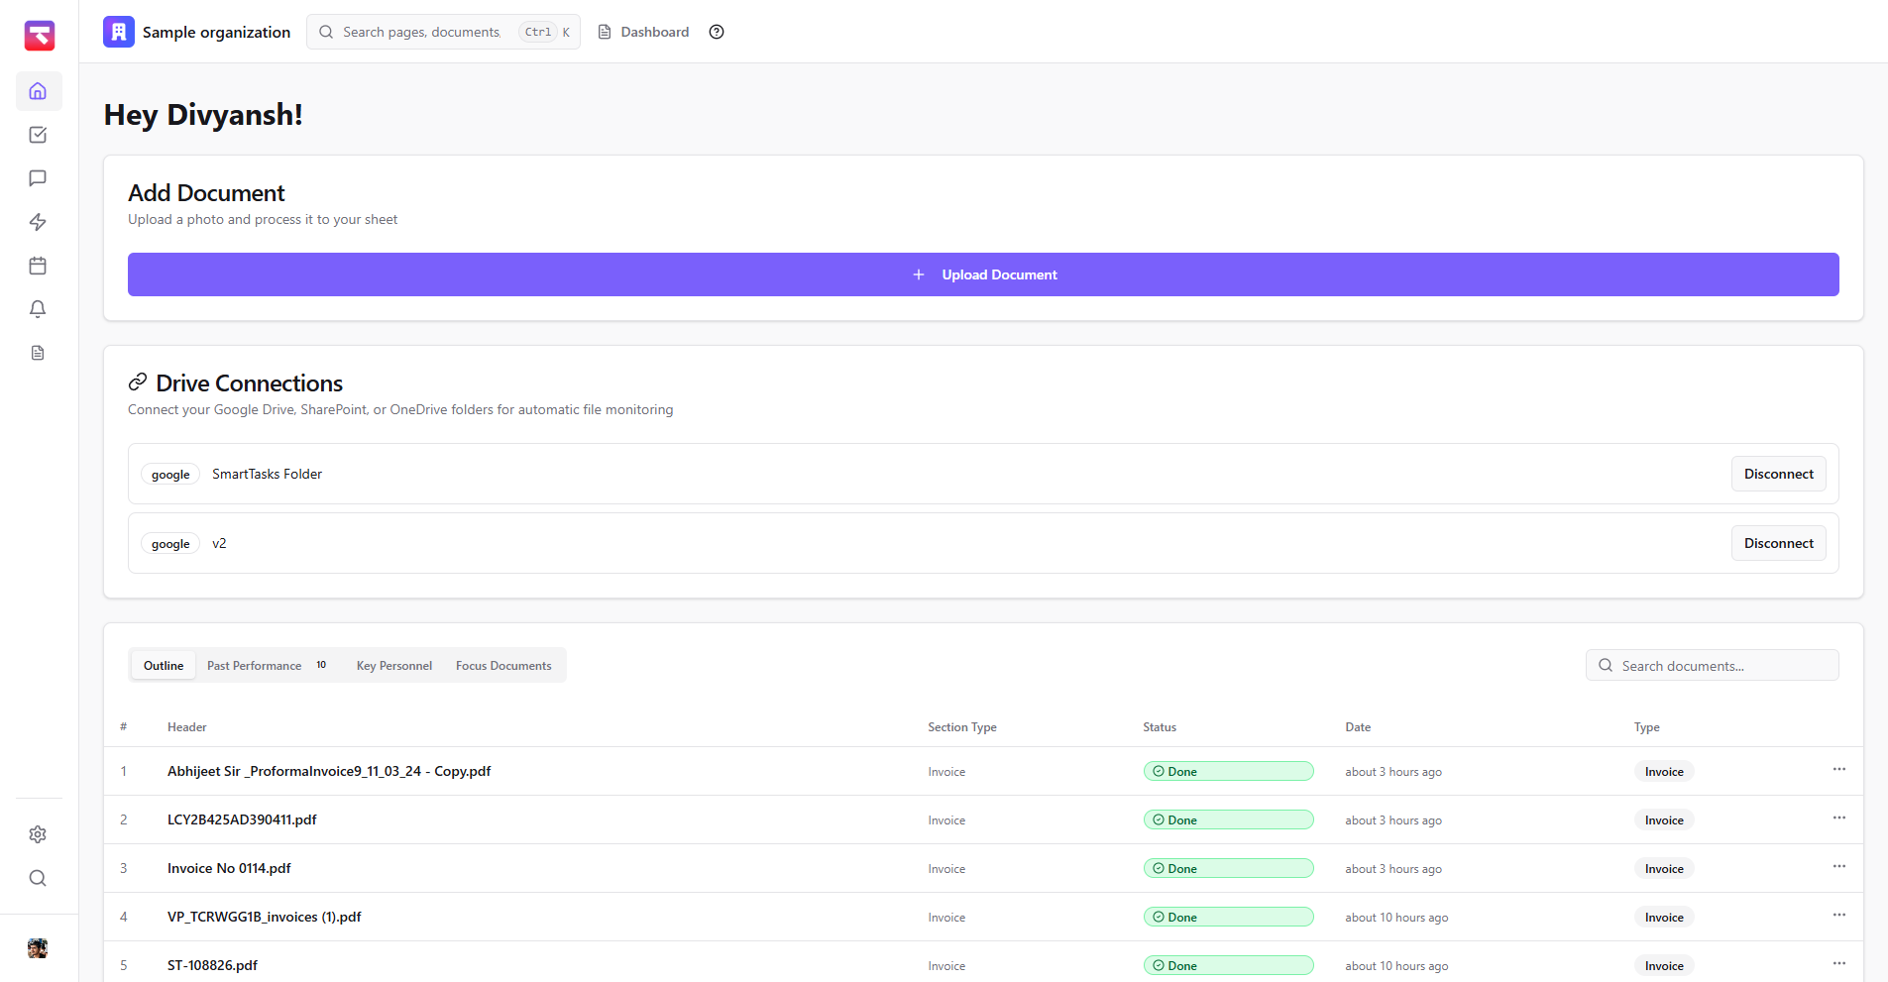Open the row menu for Abhijeet ProformaInvoice PDF
This screenshot has height=982, width=1888.
click(x=1839, y=770)
